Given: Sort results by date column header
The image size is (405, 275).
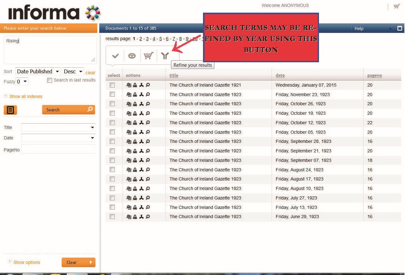Looking at the screenshot, I should [280, 75].
